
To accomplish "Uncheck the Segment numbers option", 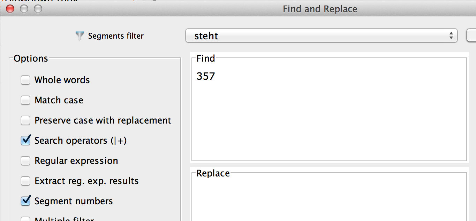I will click(25, 201).
